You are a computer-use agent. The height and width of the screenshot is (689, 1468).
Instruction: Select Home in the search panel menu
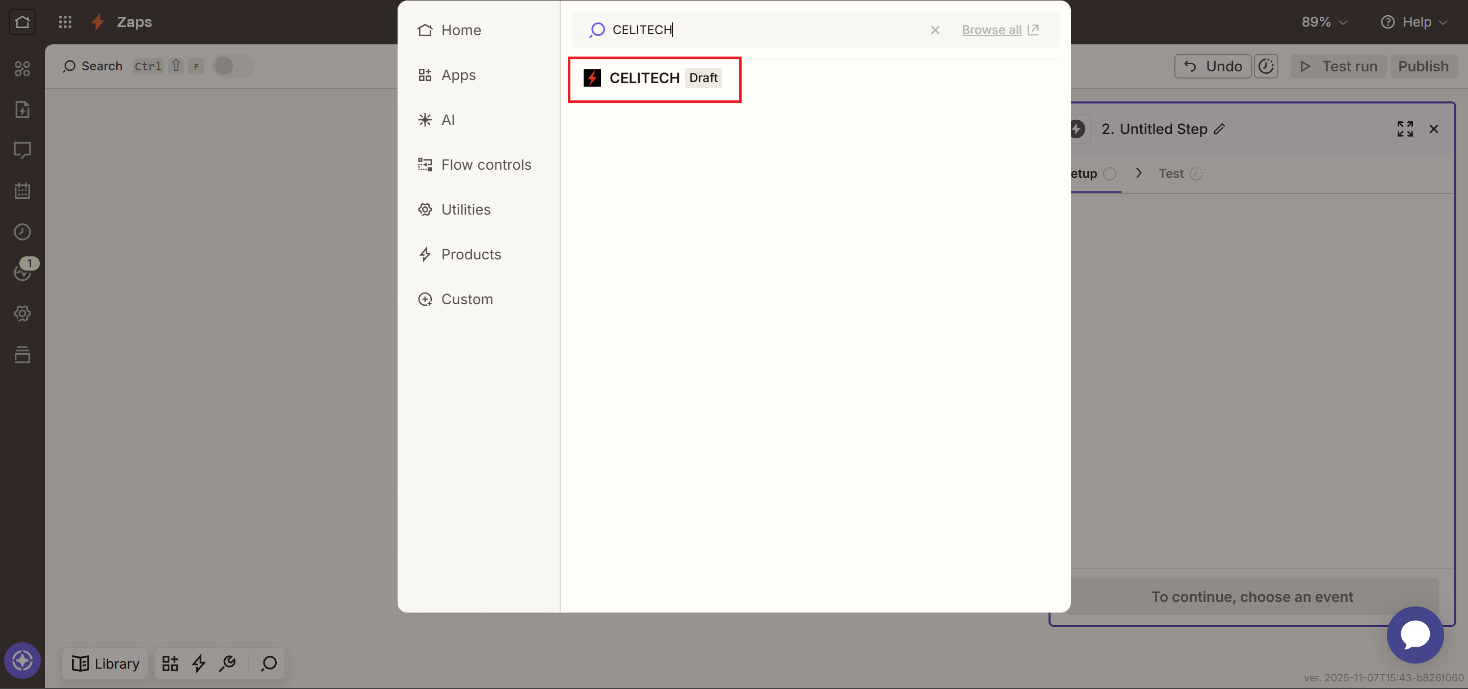(461, 30)
